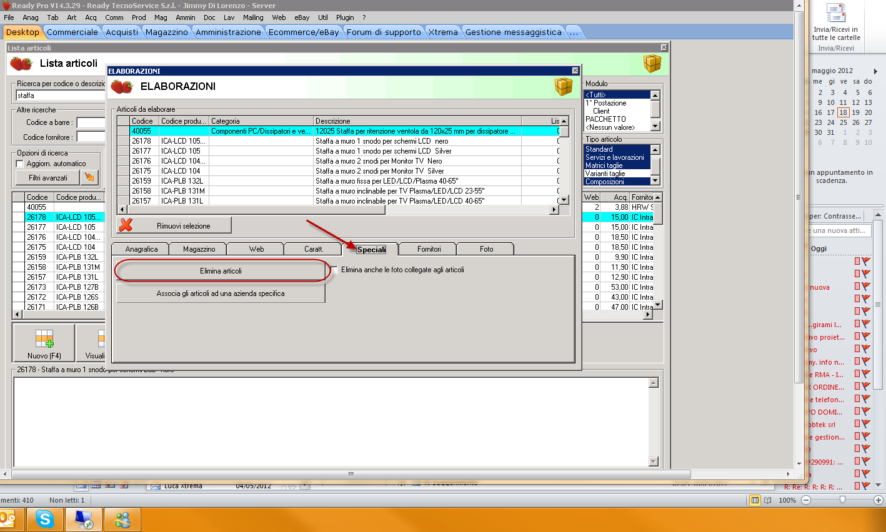Viewport: 886px width, 532px height.
Task: Open the Plugin menu
Action: (x=345, y=17)
